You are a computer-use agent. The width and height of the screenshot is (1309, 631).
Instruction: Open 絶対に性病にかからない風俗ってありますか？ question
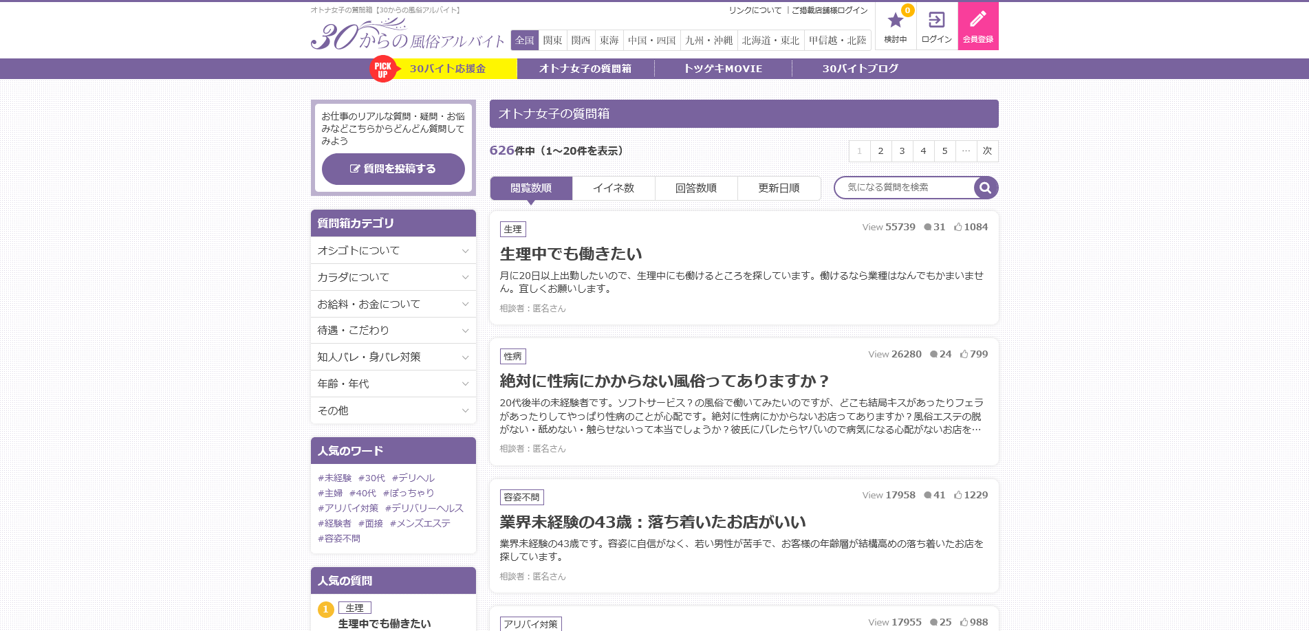coord(664,381)
